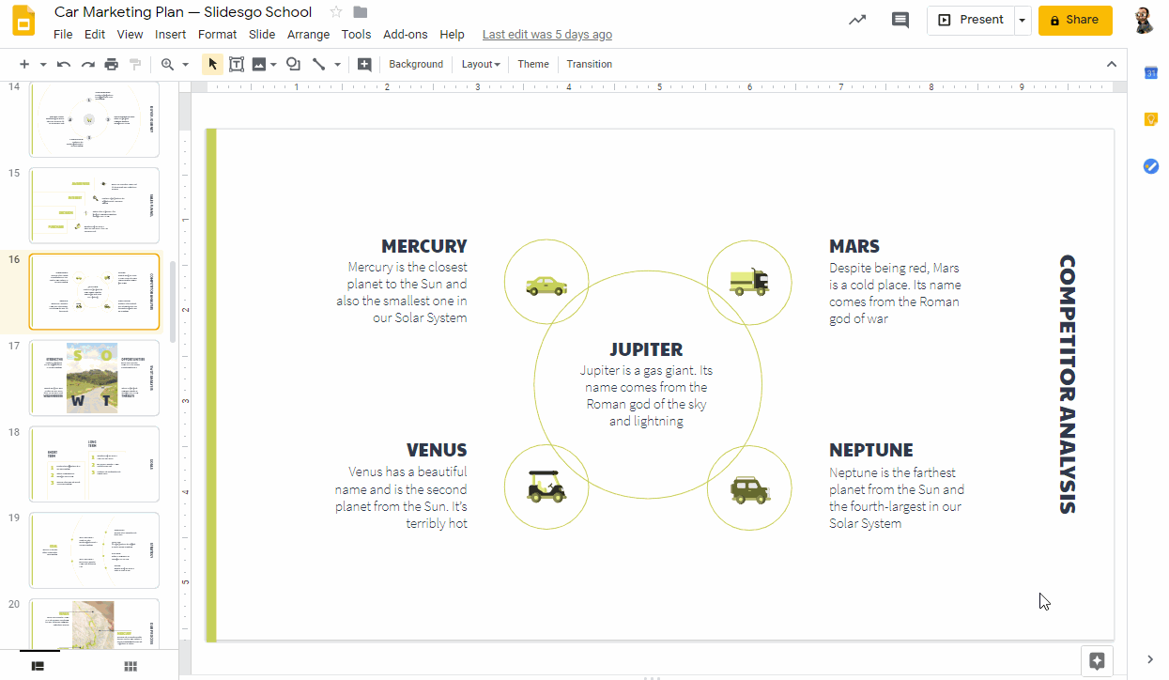Open Google Calendar from the side panel
Viewport: 1169px width, 680px height.
pyautogui.click(x=1150, y=72)
